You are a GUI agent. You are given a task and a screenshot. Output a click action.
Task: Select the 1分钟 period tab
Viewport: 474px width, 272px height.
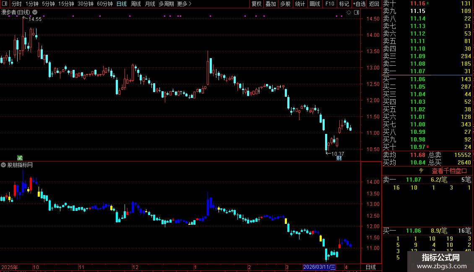[x=32, y=4]
